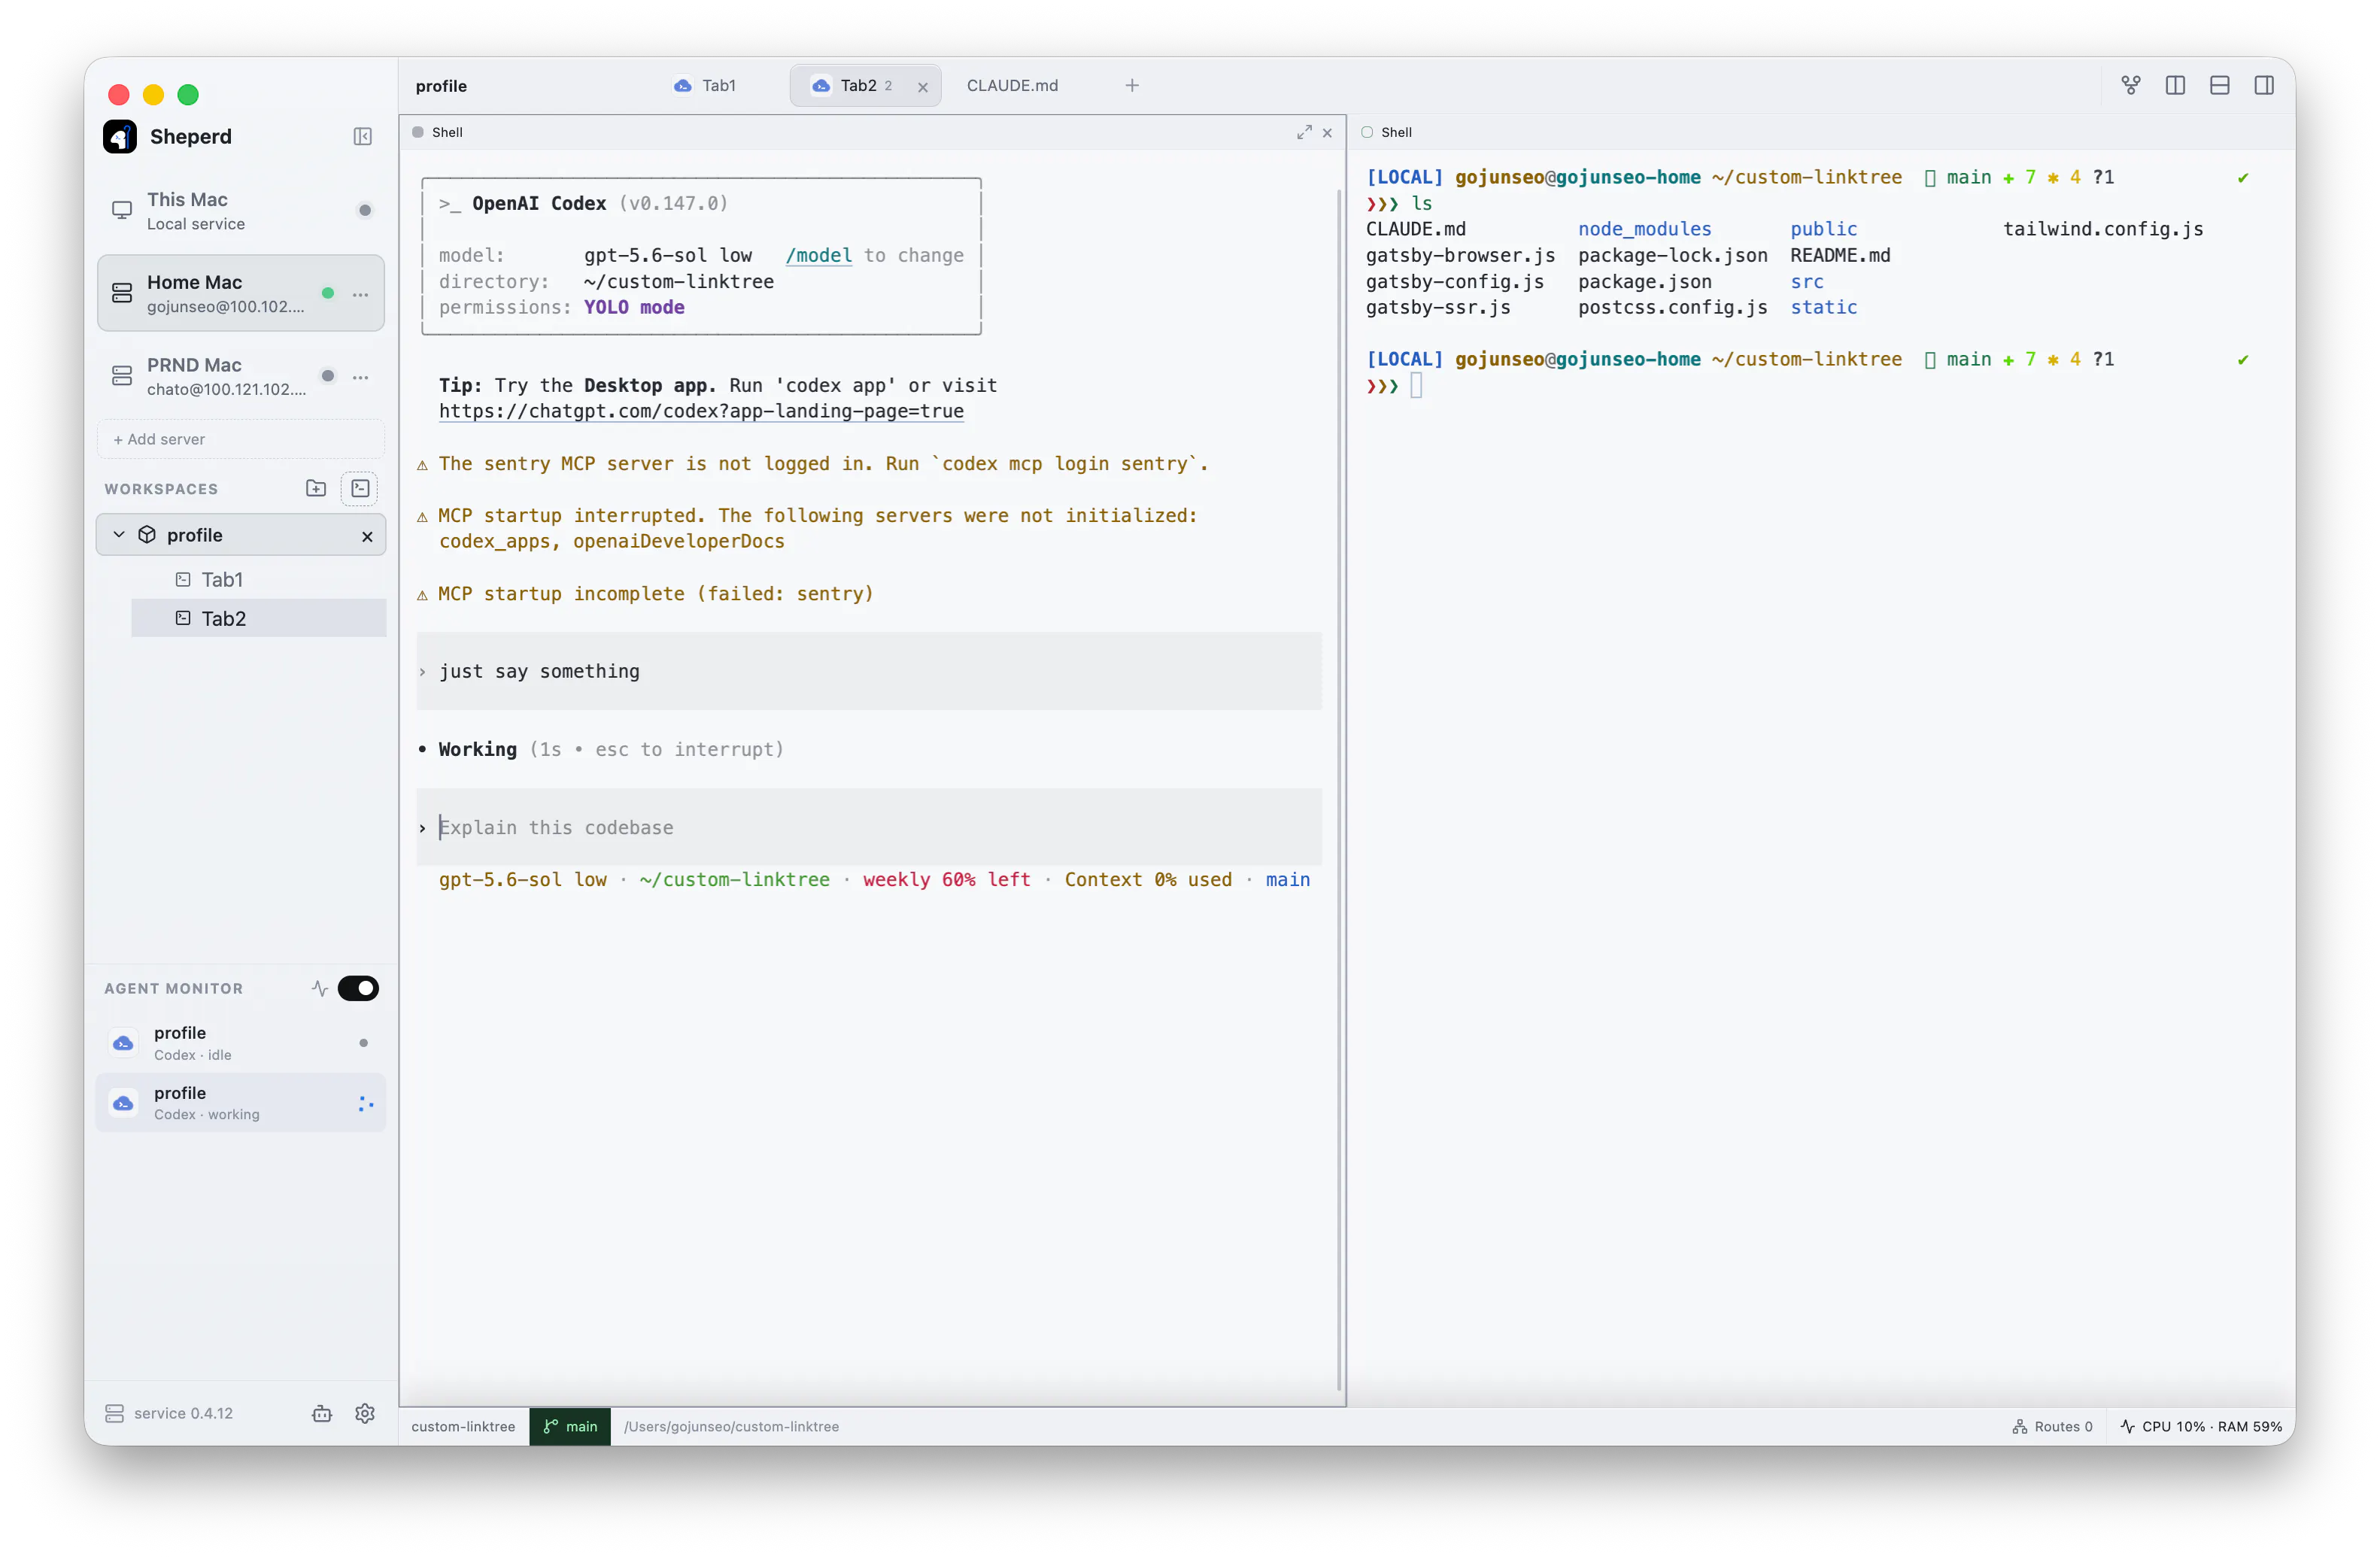
Task: Open the git branch graph icon
Action: [2131, 86]
